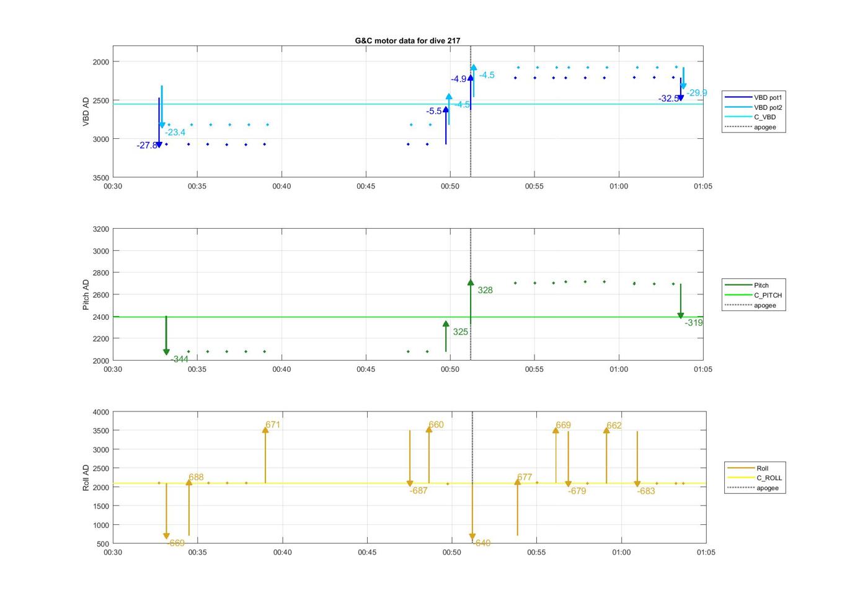
Task: Click the '500' tick on Roll axis
Action: click(x=103, y=544)
